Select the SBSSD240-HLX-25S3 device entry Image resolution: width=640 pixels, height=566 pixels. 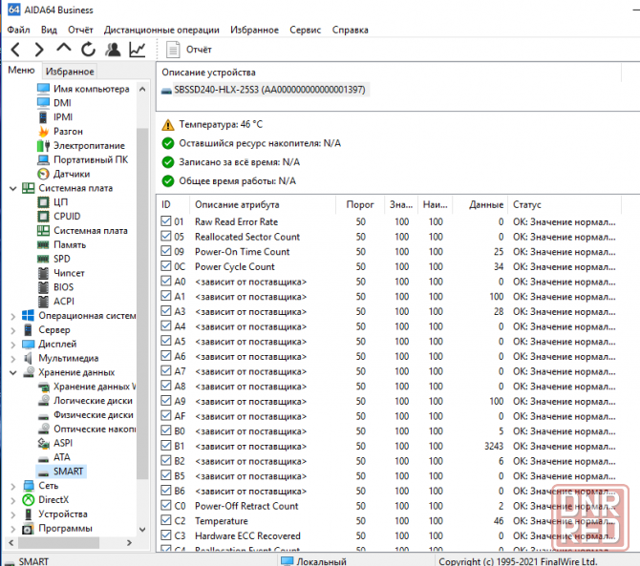263,90
